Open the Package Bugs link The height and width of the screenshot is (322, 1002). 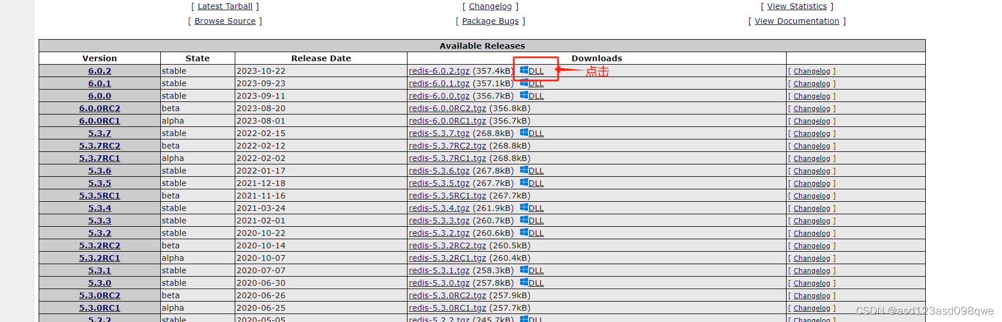[x=490, y=21]
